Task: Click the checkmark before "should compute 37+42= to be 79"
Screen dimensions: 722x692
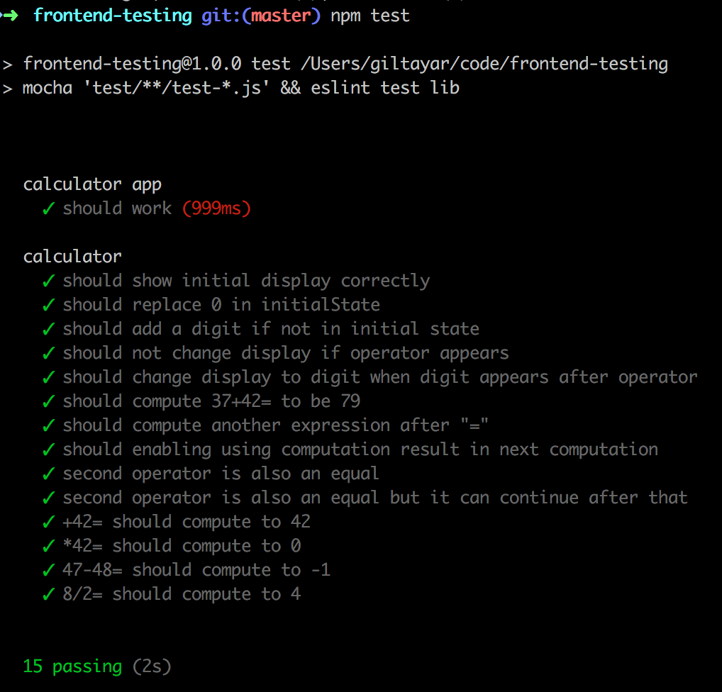Action: (49, 401)
